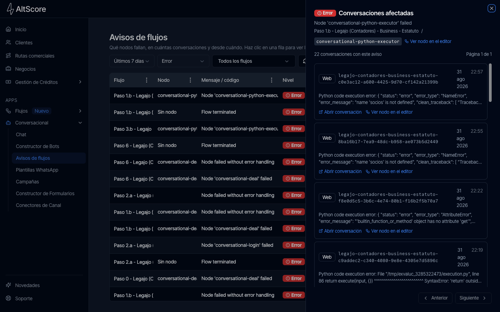View node in editor for 22:57 card

tap(389, 112)
